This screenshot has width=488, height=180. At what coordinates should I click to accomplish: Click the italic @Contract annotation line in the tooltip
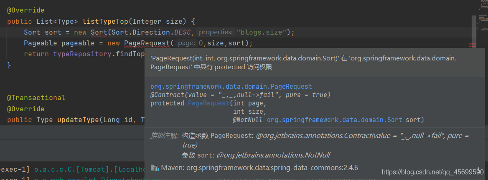(x=240, y=94)
